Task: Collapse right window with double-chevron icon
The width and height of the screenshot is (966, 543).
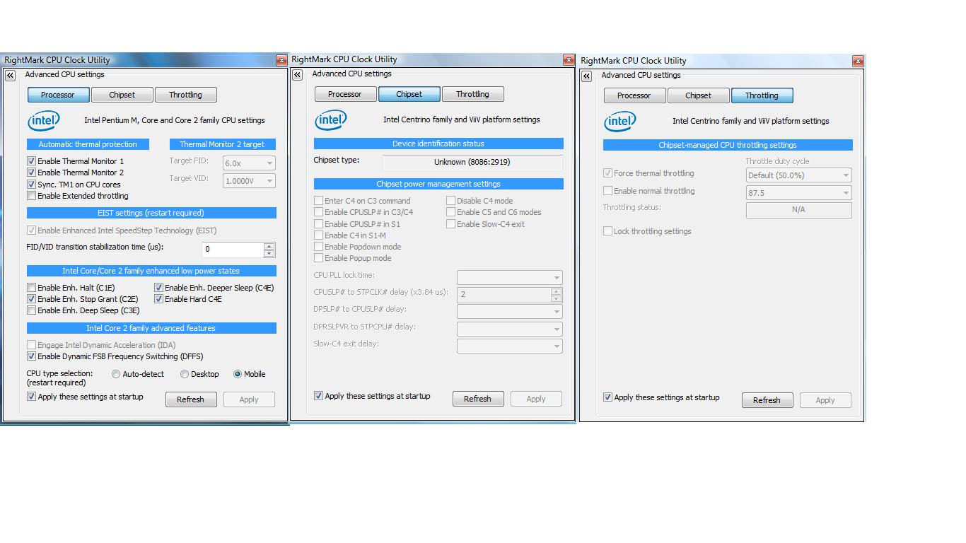Action: 586,76
